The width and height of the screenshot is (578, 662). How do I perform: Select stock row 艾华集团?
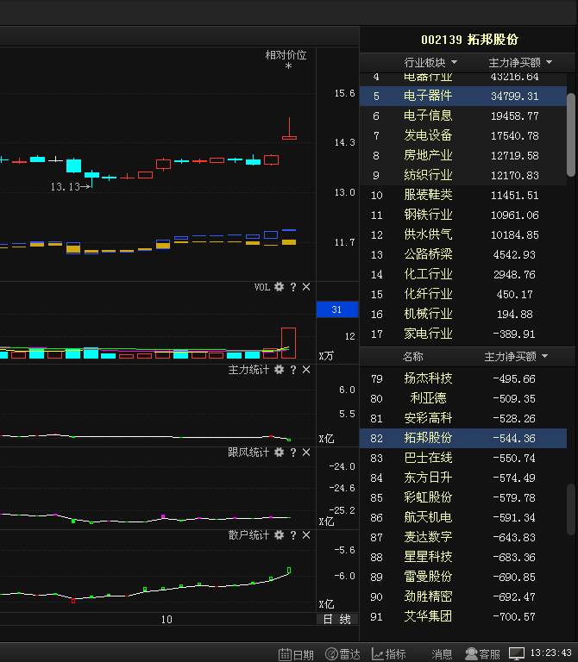tap(463, 617)
